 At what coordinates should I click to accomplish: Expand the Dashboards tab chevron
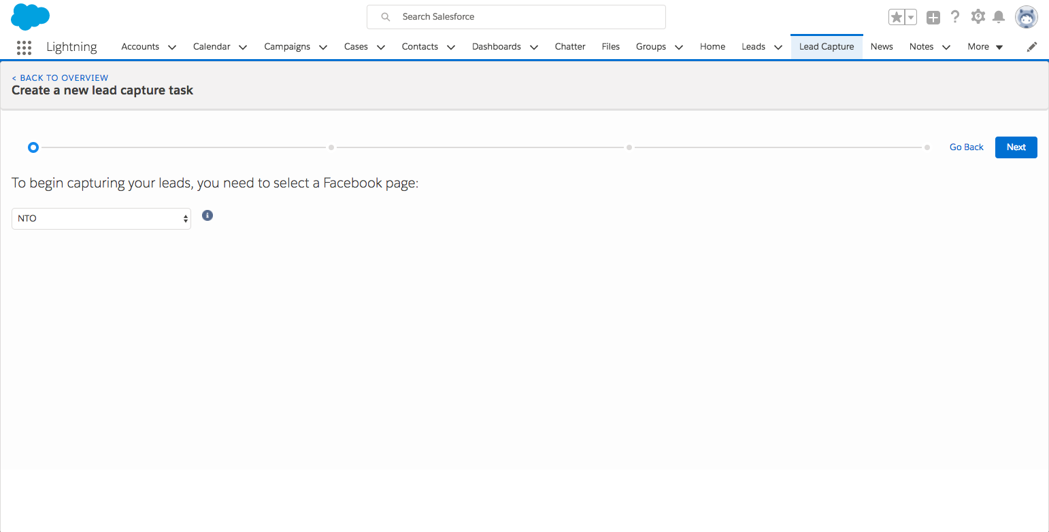534,47
